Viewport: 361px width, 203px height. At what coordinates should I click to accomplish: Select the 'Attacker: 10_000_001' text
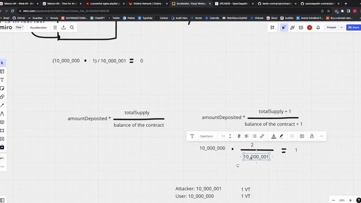[199, 189]
